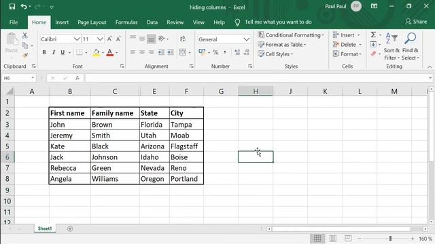Expand Conditional Formatting menu
Image resolution: width=435 pixels, height=244 pixels.
point(291,35)
